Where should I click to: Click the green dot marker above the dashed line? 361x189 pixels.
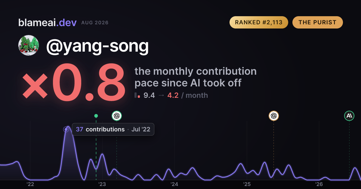[96, 116]
